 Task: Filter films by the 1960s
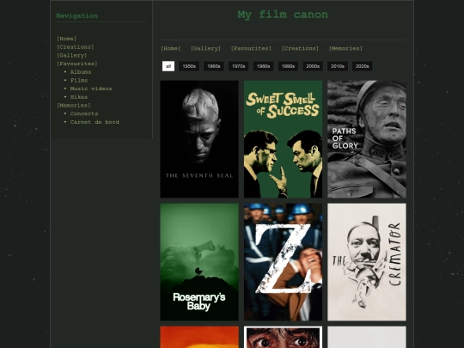click(214, 66)
